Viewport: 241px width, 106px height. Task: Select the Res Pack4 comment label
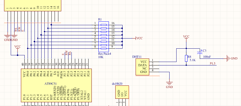click(105, 54)
